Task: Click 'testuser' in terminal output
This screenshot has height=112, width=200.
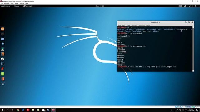Action: [121, 44]
